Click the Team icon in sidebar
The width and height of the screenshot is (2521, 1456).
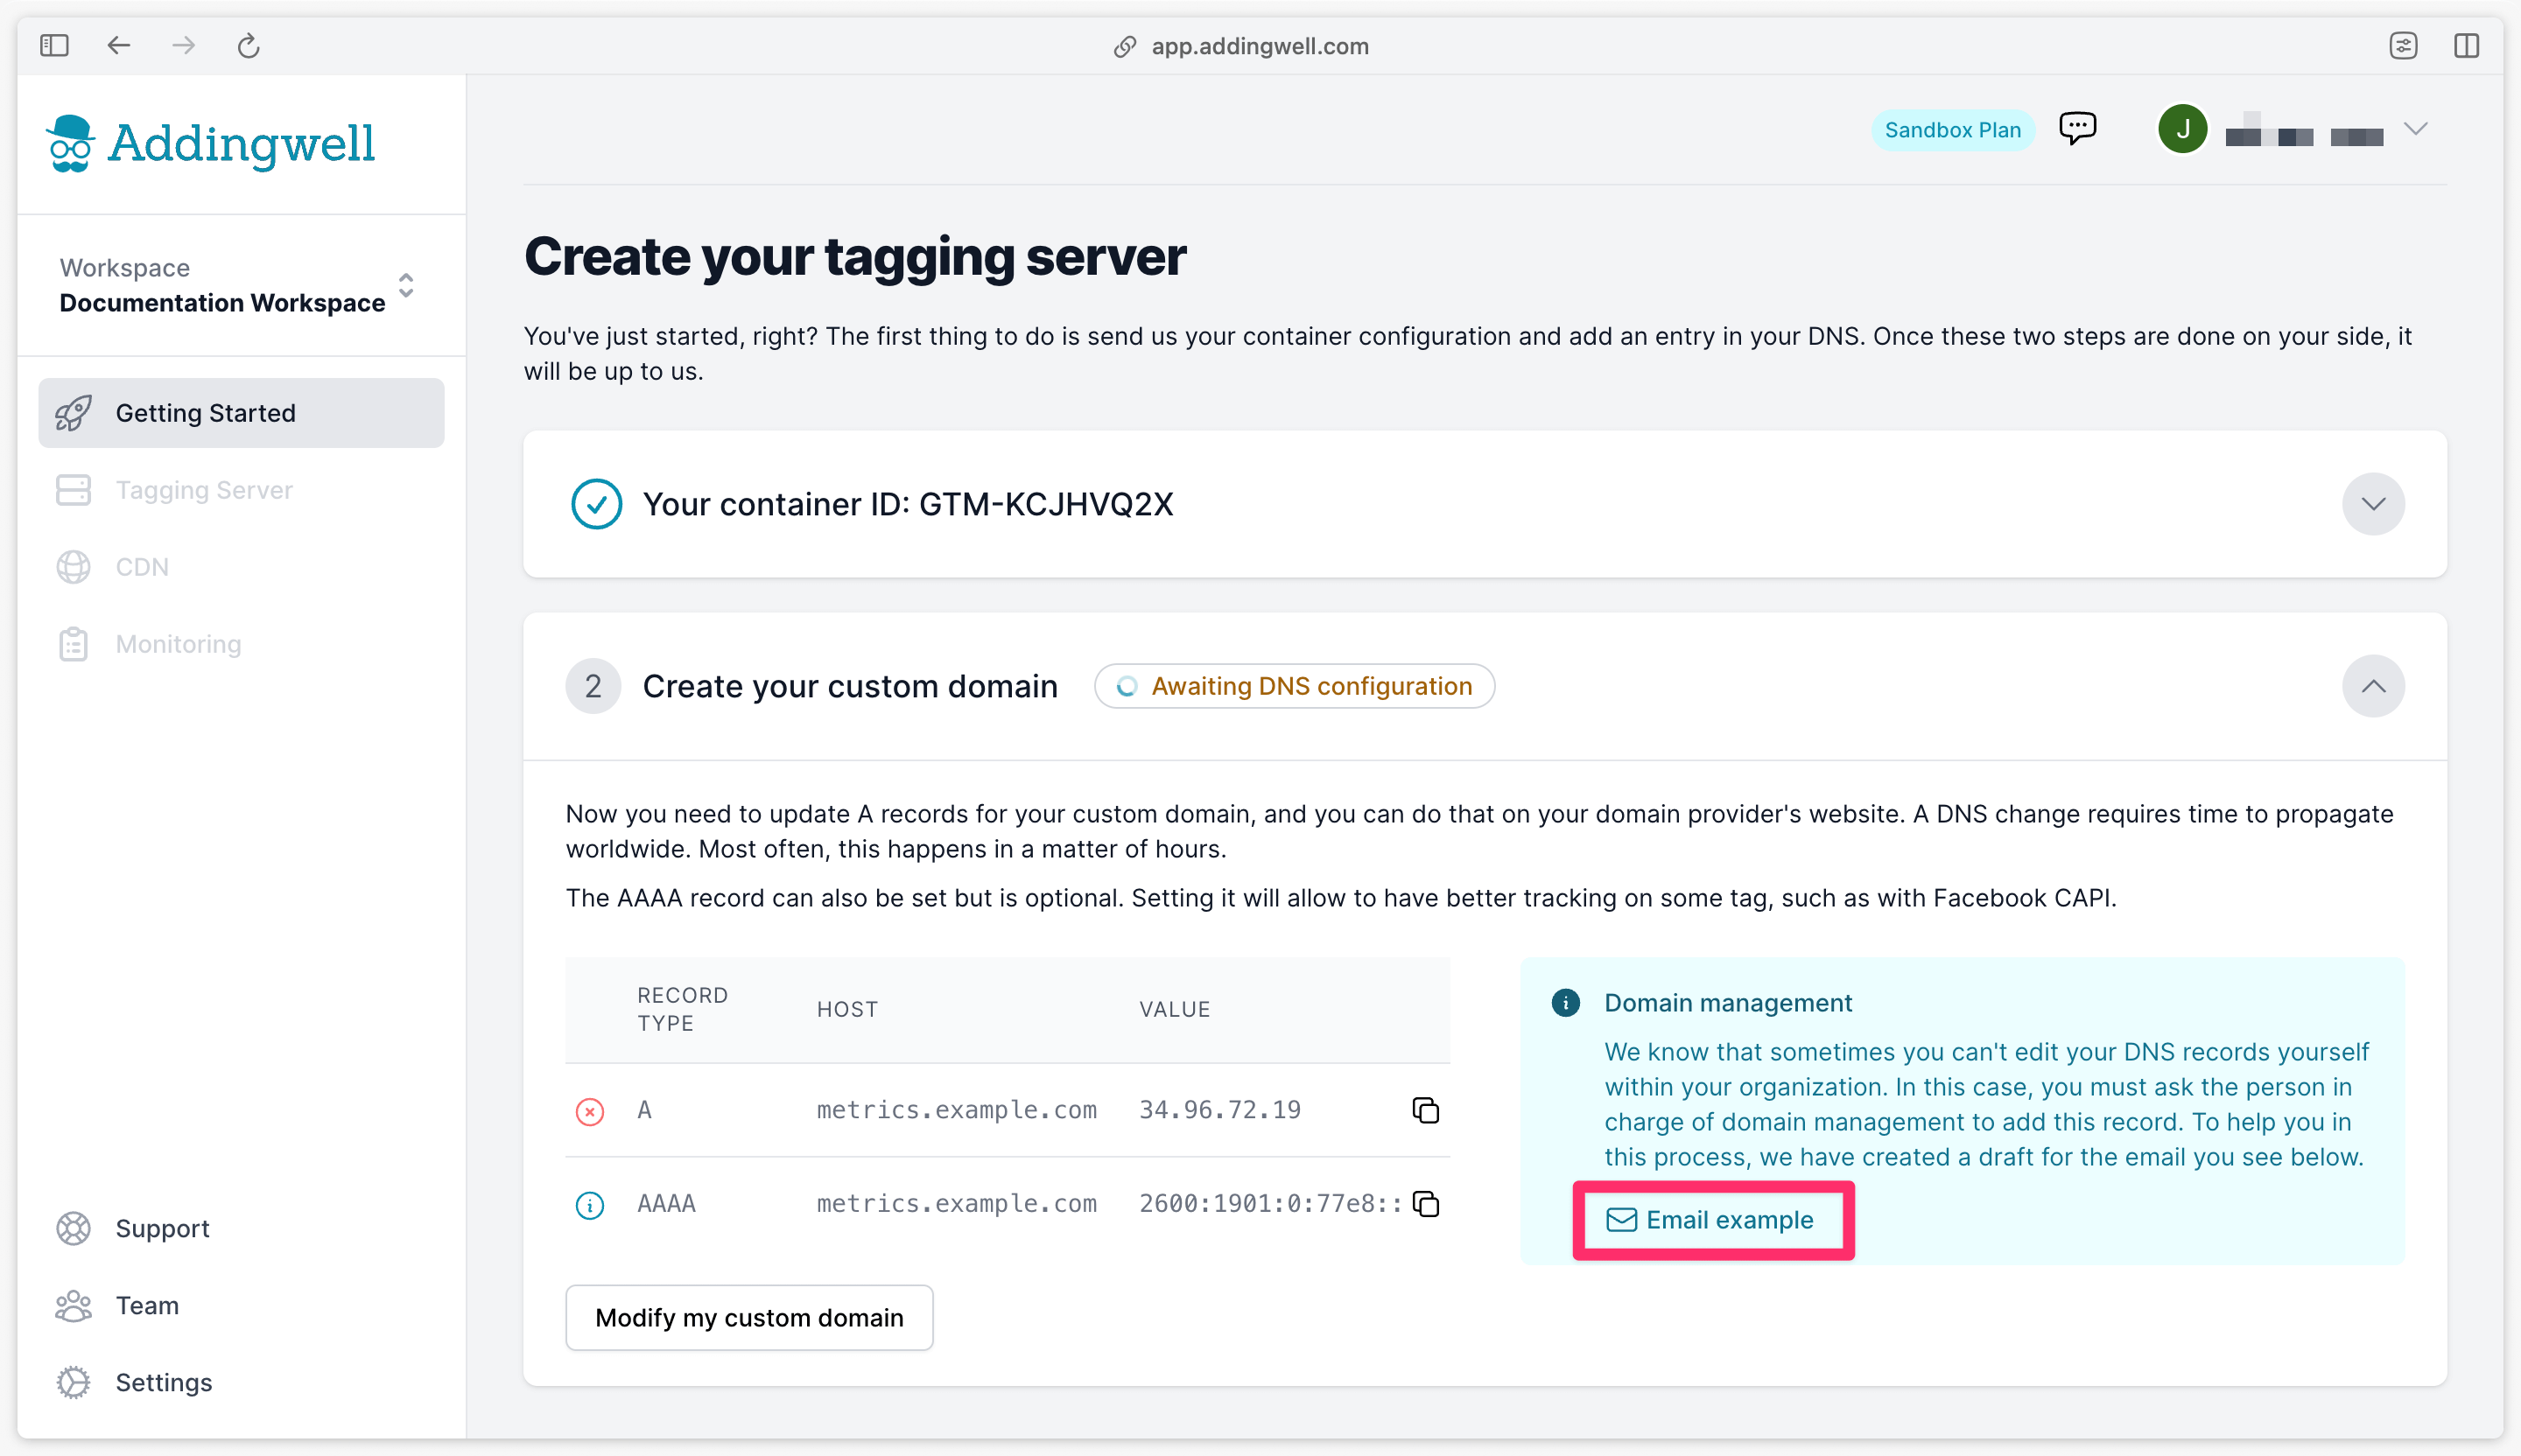tap(71, 1305)
